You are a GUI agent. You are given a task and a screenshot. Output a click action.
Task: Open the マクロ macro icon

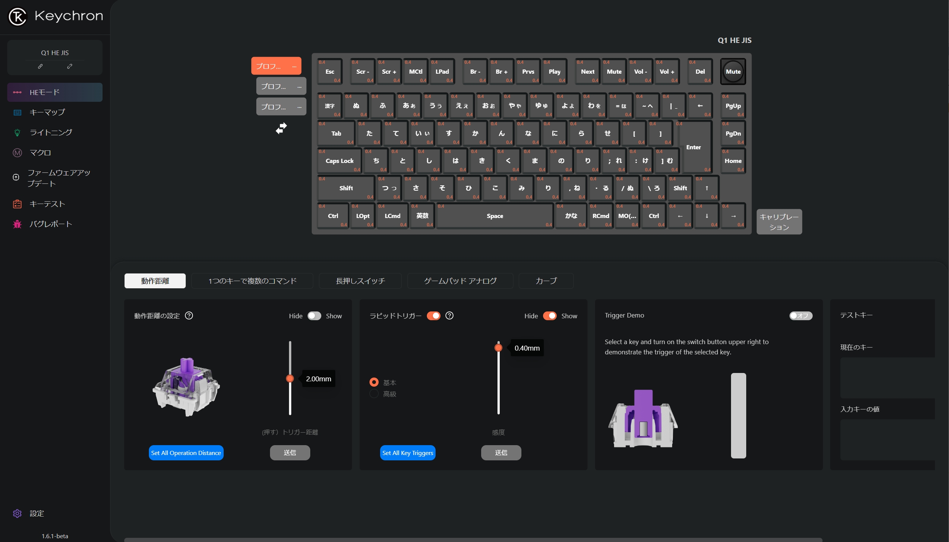pos(17,153)
